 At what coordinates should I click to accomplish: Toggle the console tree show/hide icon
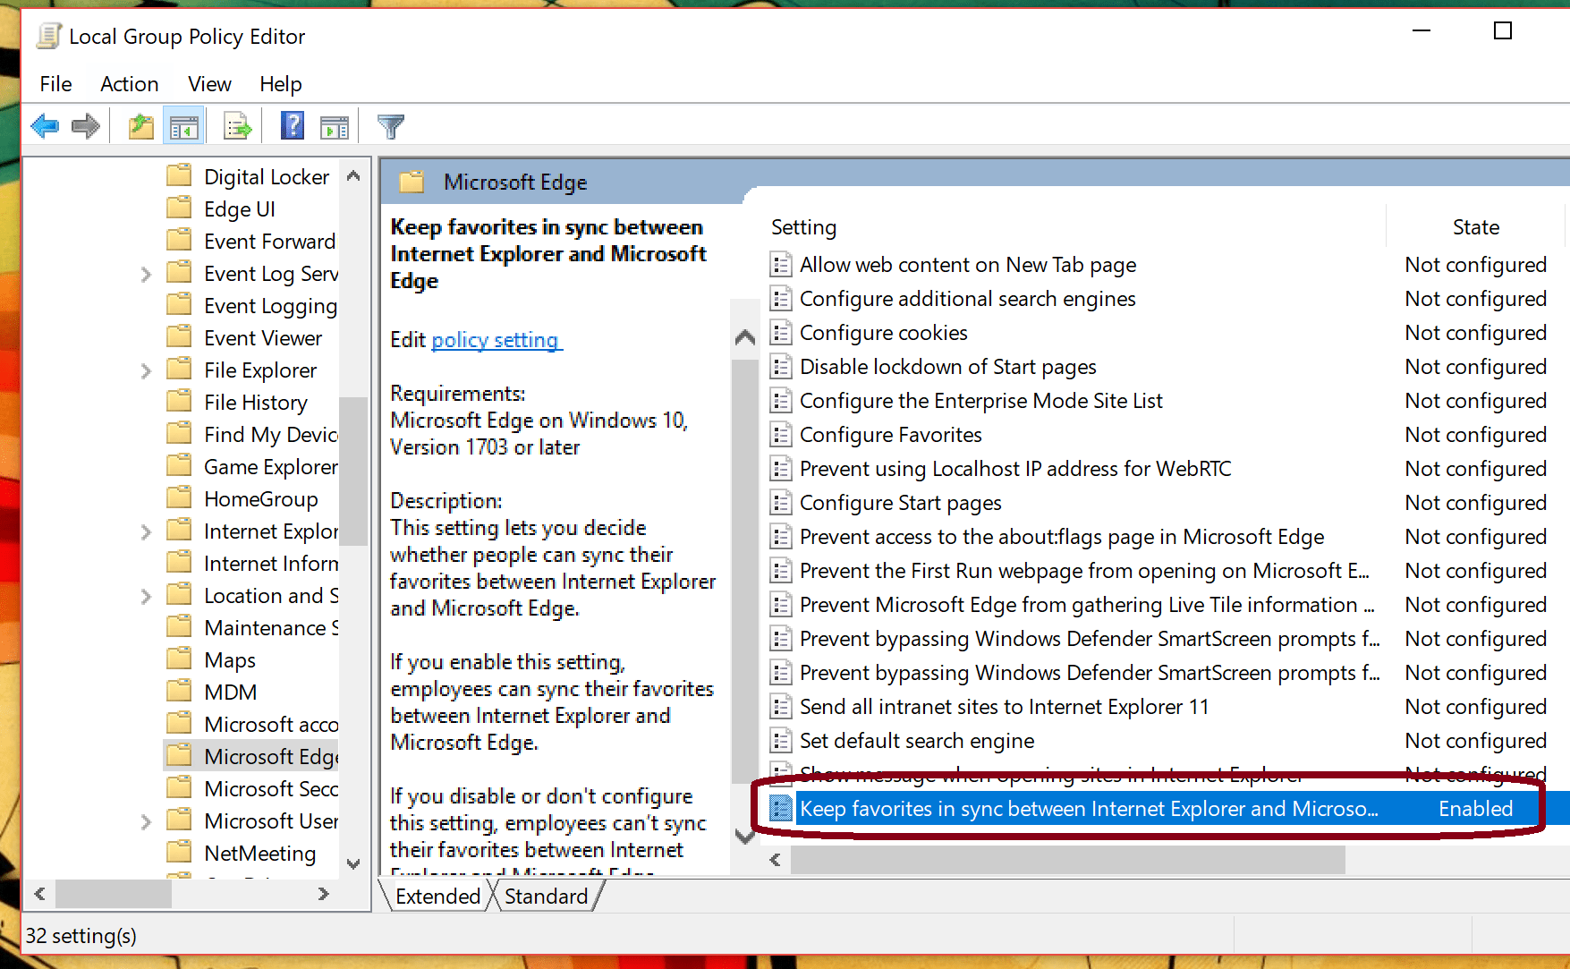184,126
